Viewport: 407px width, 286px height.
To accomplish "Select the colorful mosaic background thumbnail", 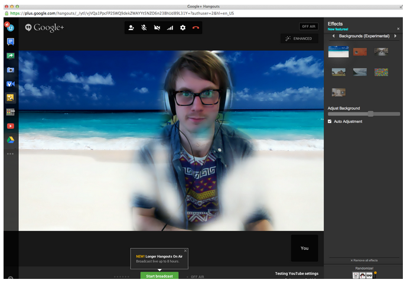I will click(381, 72).
